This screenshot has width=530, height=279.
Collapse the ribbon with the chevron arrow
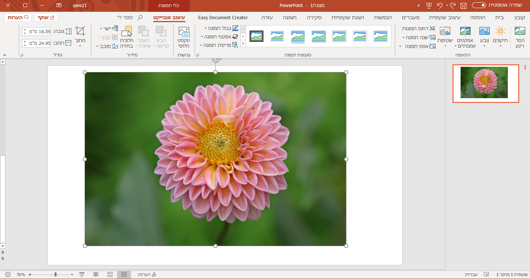tap(4, 55)
